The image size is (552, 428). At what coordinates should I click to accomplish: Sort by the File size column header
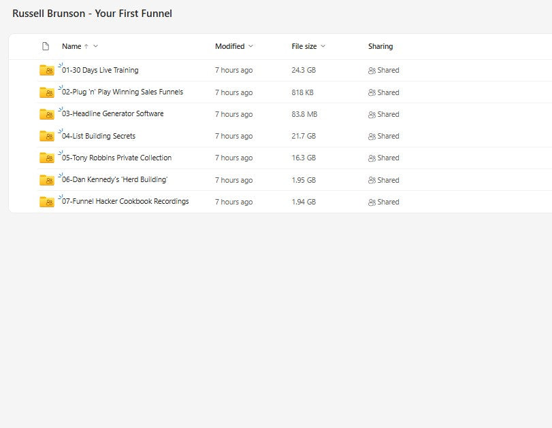(x=304, y=46)
